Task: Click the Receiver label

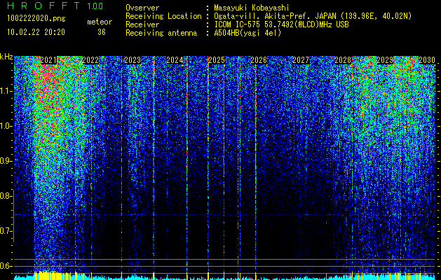Action: click(142, 24)
